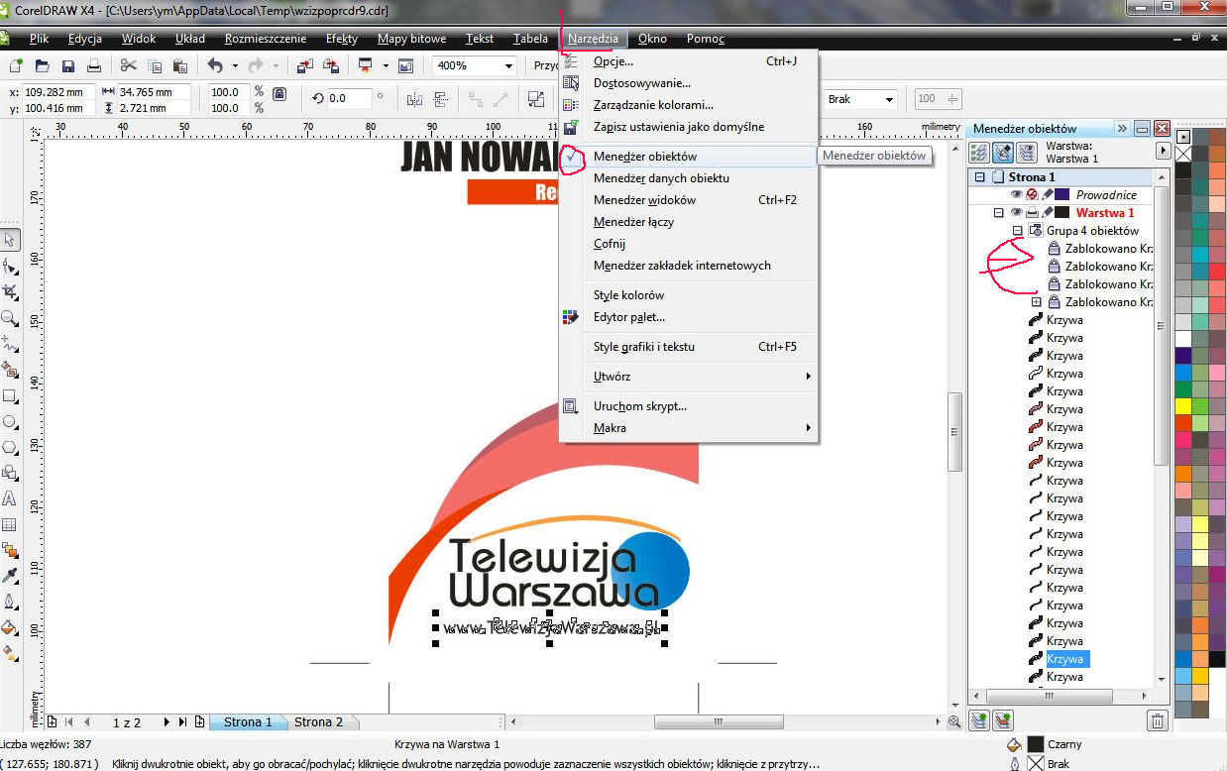Switch to the Strona 2 page tab
The width and height of the screenshot is (1227, 771).
point(318,721)
